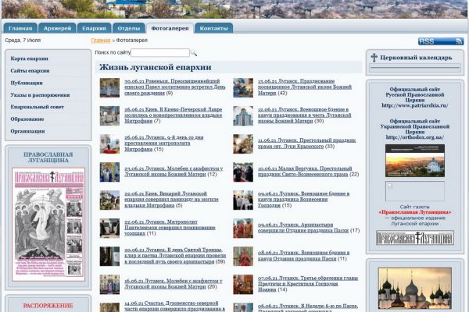Click the search magnifier icon
Image resolution: width=469 pixels, height=312 pixels.
point(195,53)
